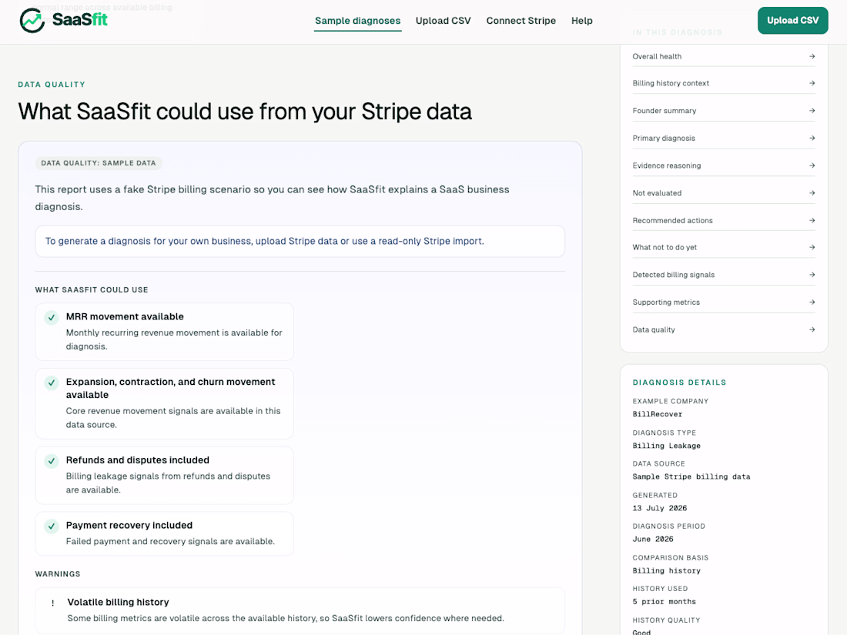Click the SaaSfit brand name text
Image resolution: width=847 pixels, height=635 pixels.
click(x=80, y=20)
